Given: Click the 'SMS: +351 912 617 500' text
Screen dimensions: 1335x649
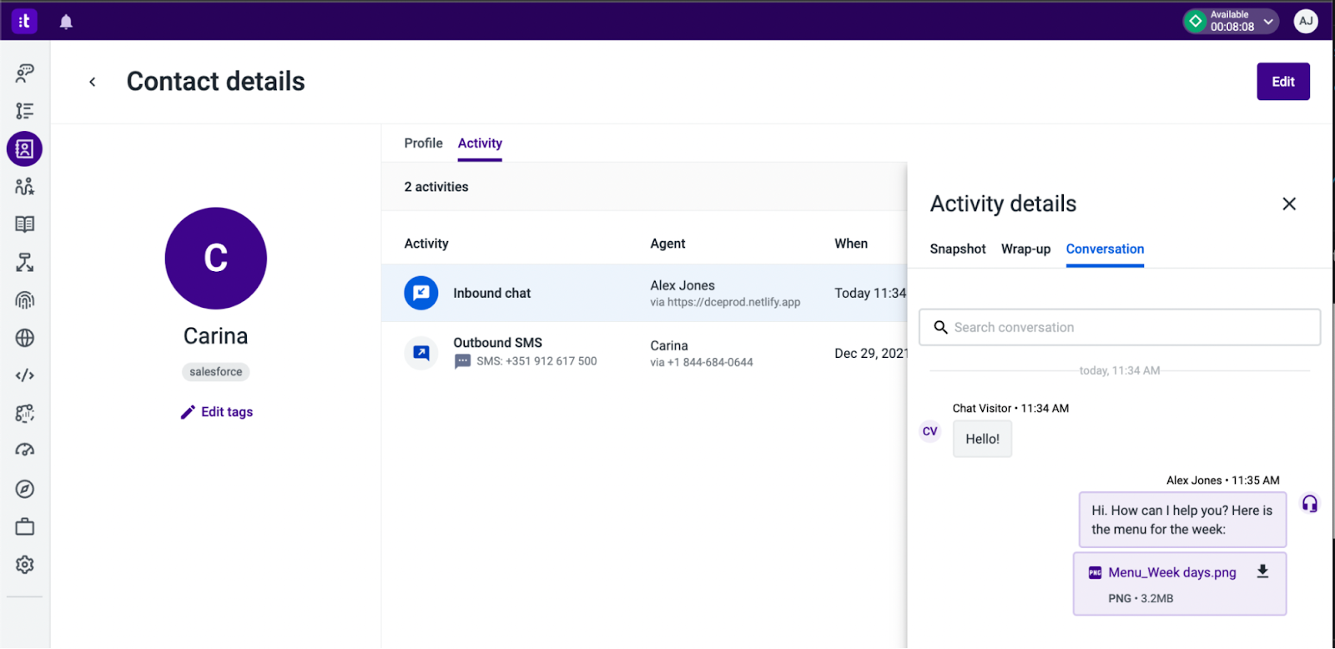Looking at the screenshot, I should [537, 361].
